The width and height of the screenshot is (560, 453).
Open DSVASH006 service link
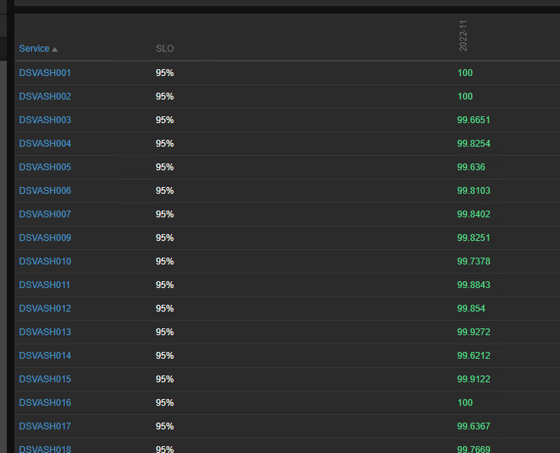[45, 191]
